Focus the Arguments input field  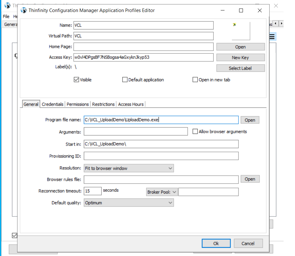[136, 131]
